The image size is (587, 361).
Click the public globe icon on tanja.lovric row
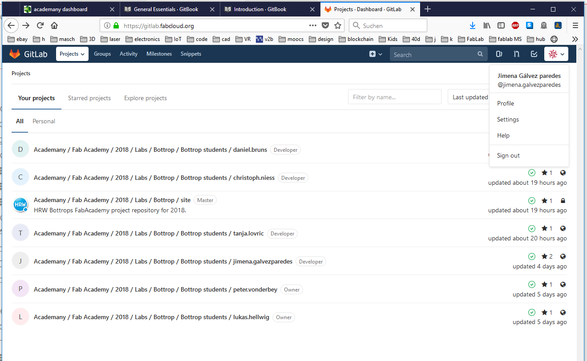[563, 228]
